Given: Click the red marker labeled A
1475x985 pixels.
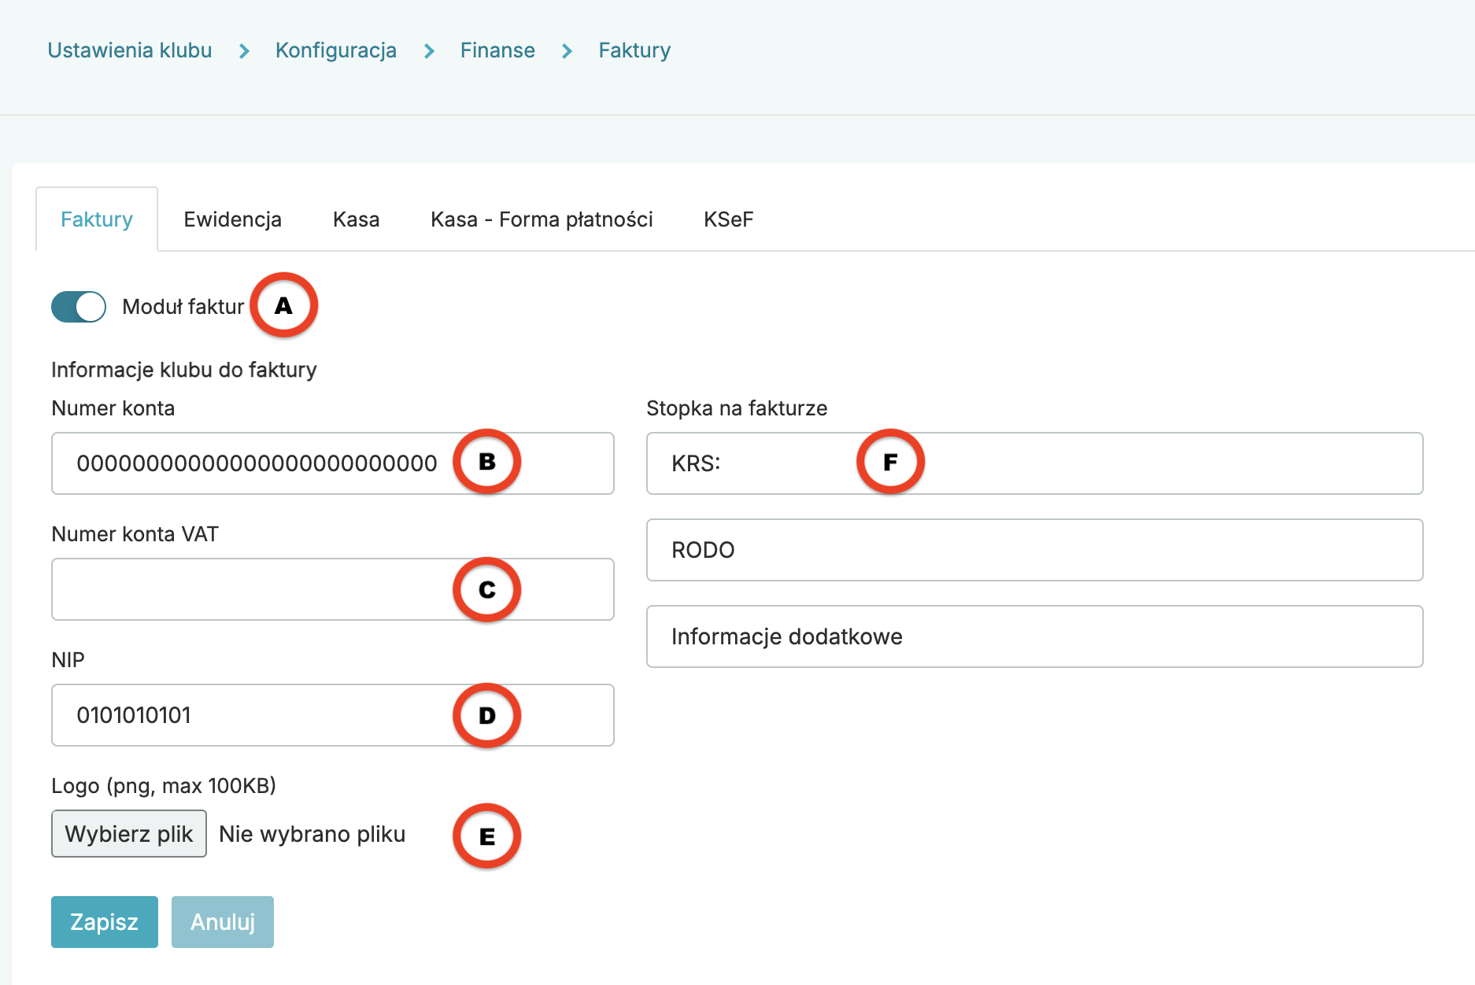Looking at the screenshot, I should pos(283,305).
